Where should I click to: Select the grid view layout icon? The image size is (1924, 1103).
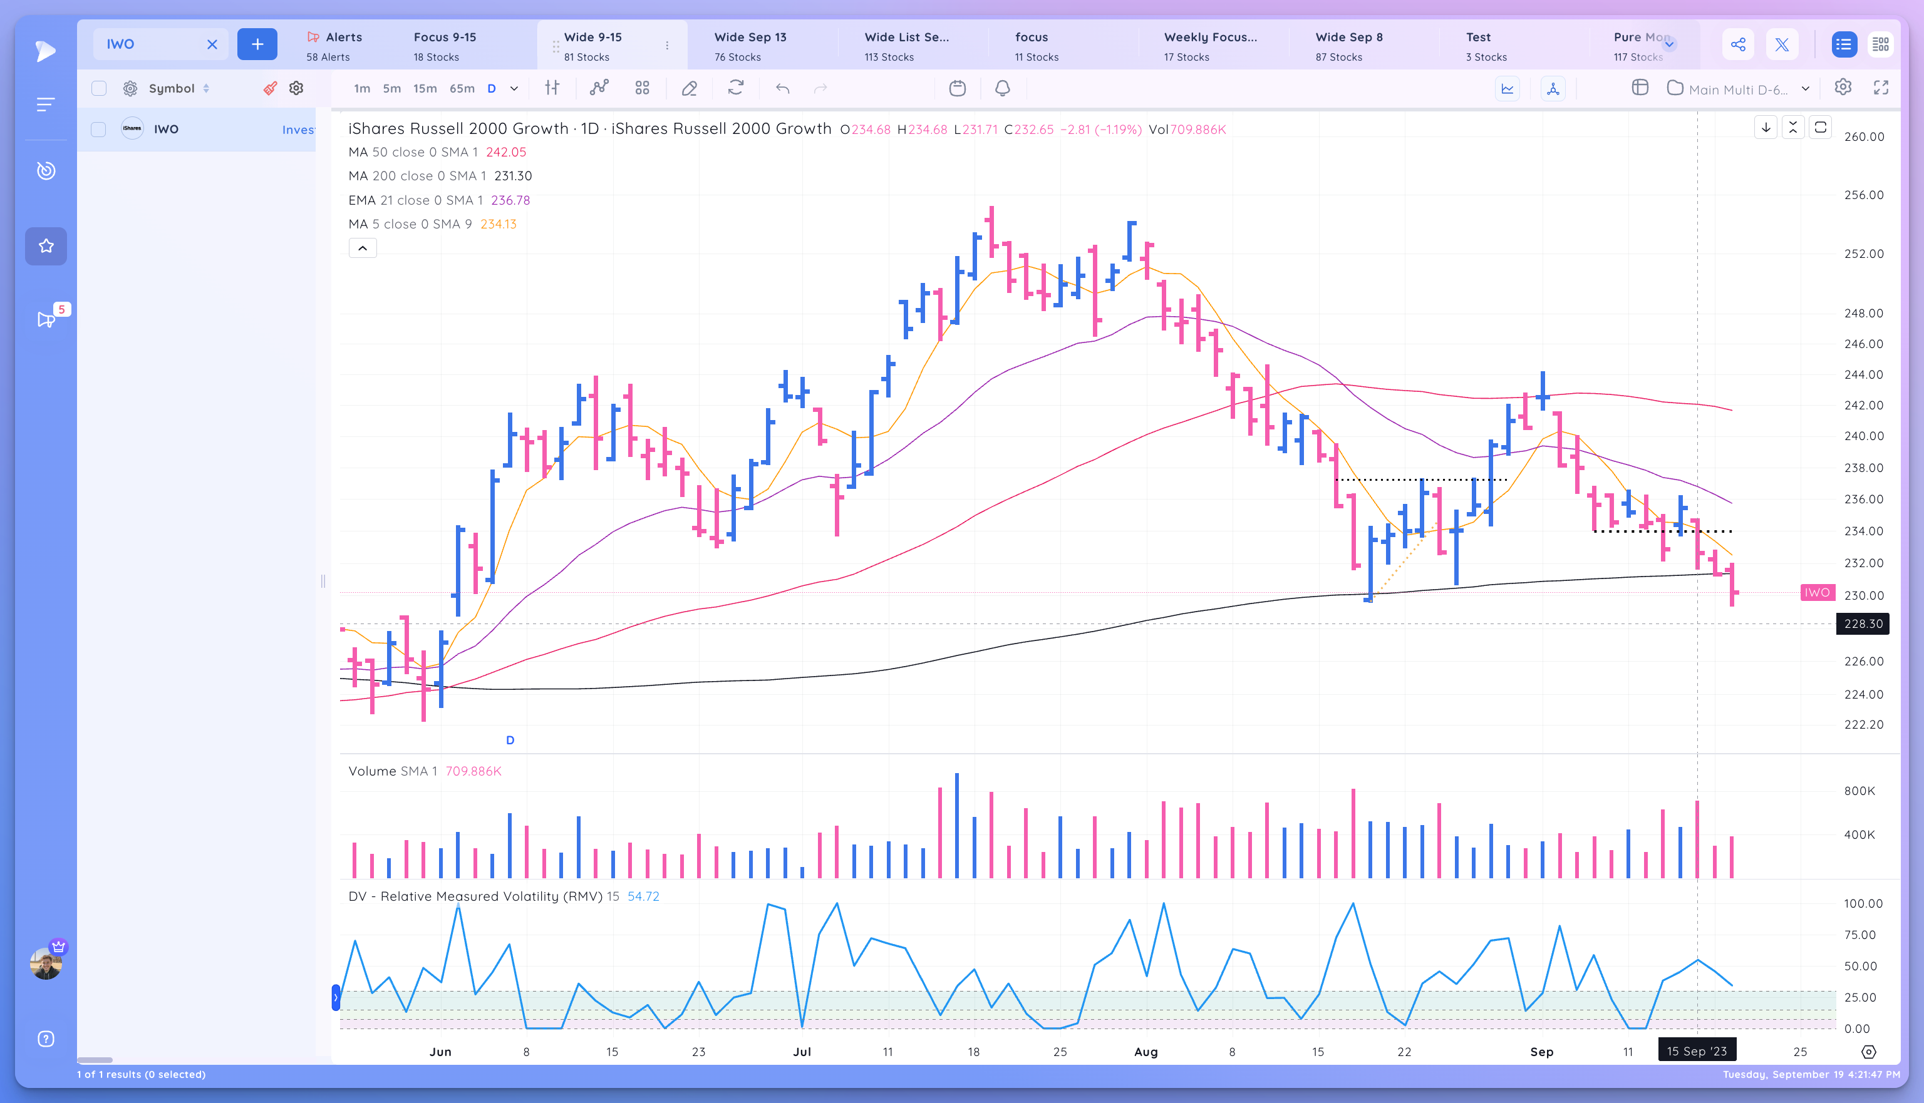pyautogui.click(x=1881, y=44)
